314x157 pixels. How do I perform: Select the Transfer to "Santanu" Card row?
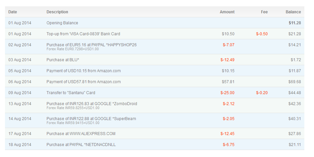click(x=73, y=93)
